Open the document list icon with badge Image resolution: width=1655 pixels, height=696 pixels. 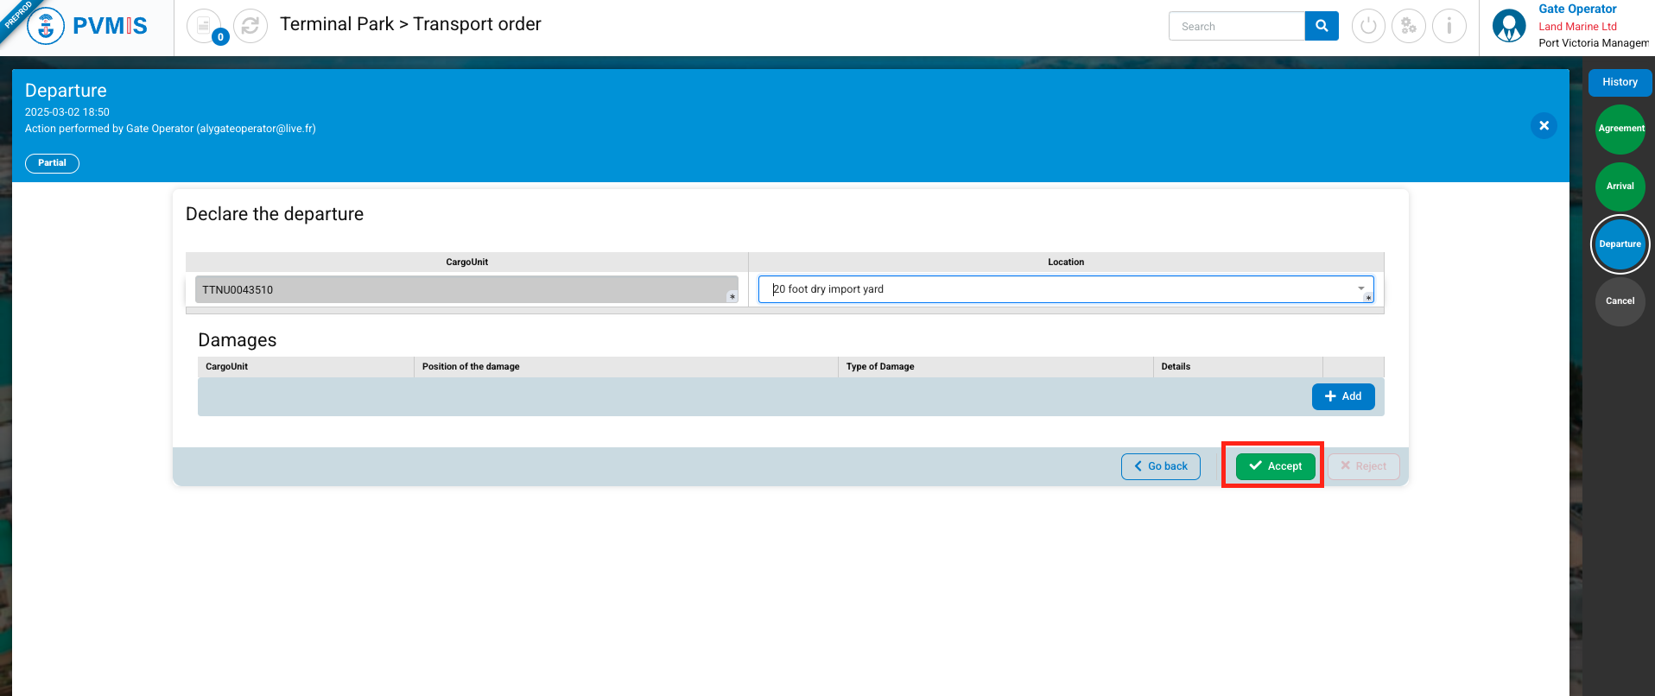coord(204,26)
